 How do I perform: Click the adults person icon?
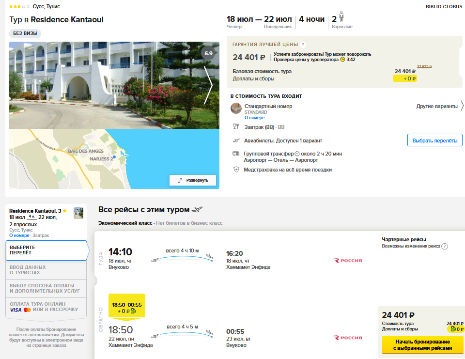pyautogui.click(x=341, y=16)
